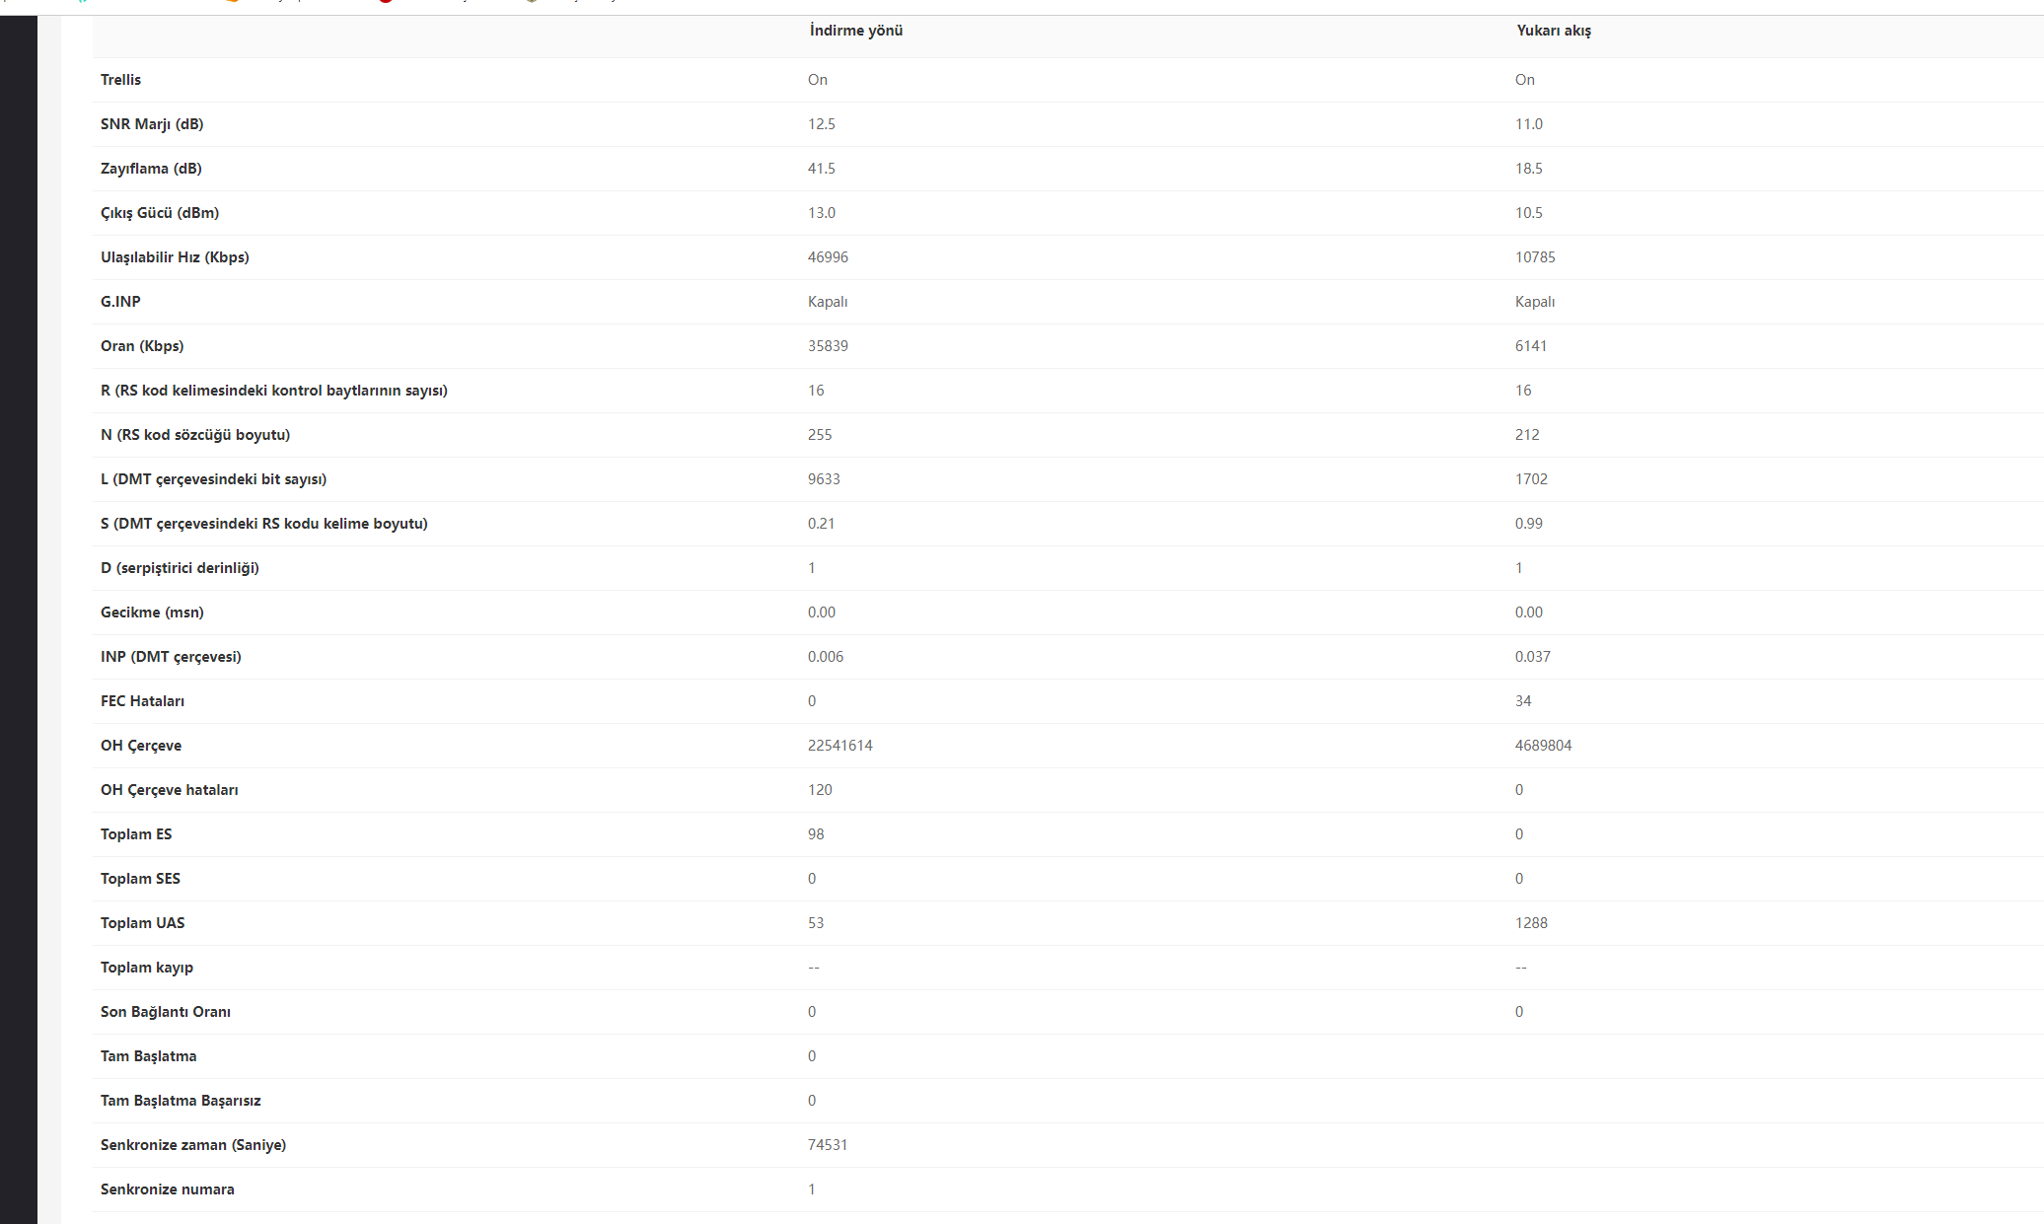Image resolution: width=2044 pixels, height=1224 pixels.
Task: Click Toplam ES downstream value 98
Action: (816, 834)
